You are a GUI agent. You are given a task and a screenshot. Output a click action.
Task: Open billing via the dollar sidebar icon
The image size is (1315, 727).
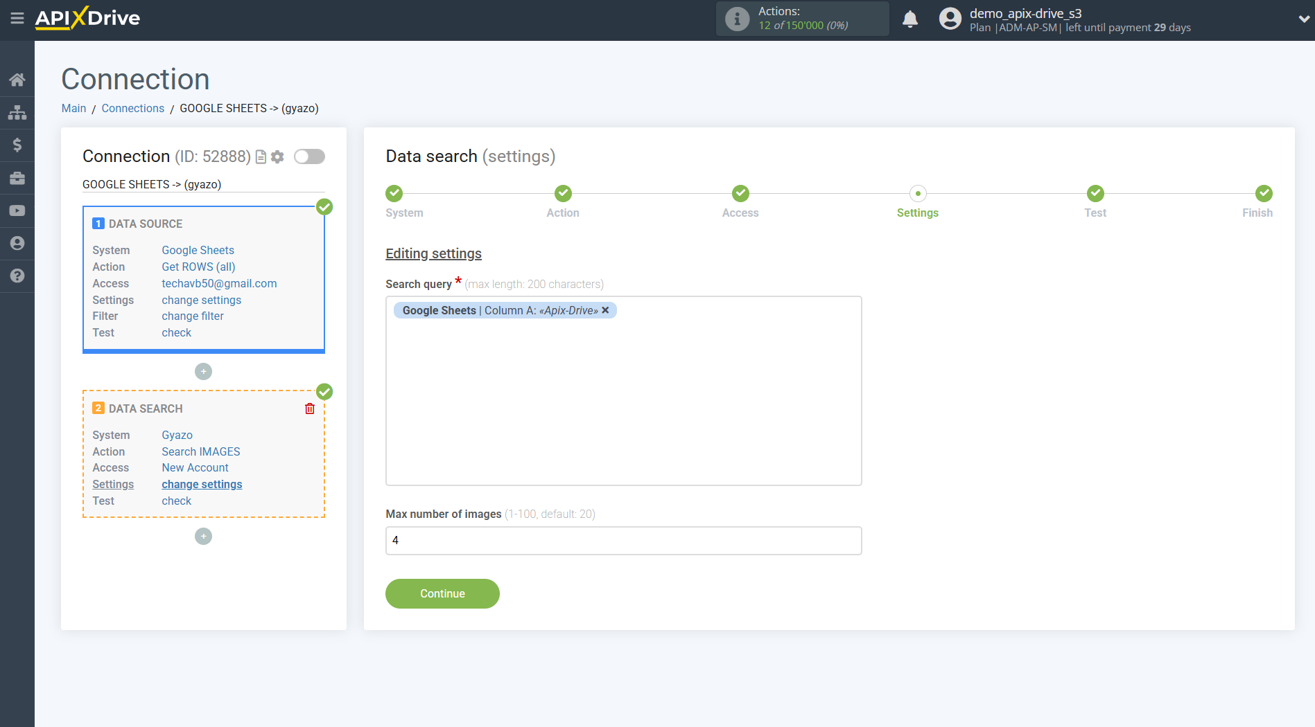17,145
